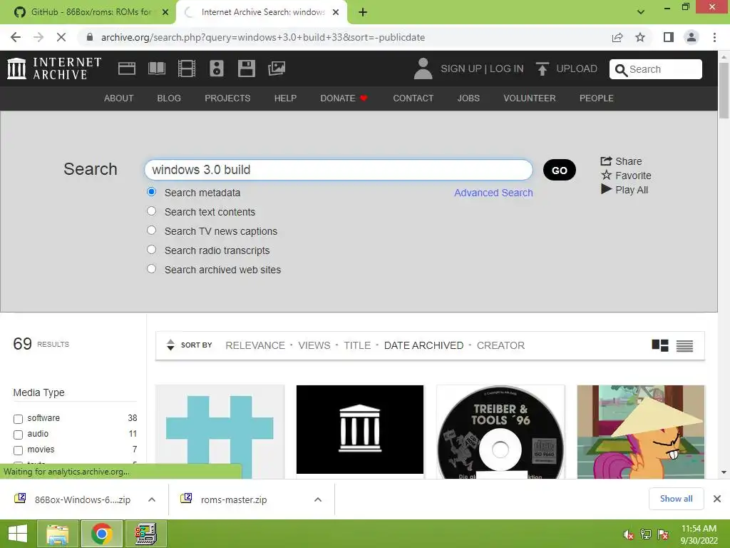Viewport: 730px width, 548px height.
Task: Open Chrome three-dot menu
Action: [714, 37]
